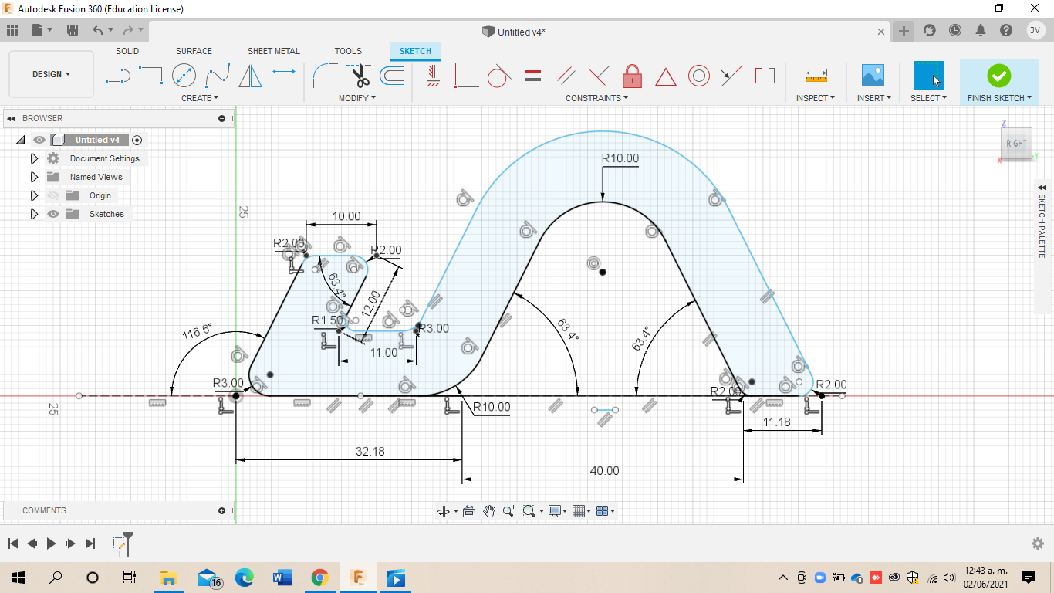Viewport: 1054px width, 593px height.
Task: Click the Zoom magnifier tool
Action: click(x=508, y=511)
